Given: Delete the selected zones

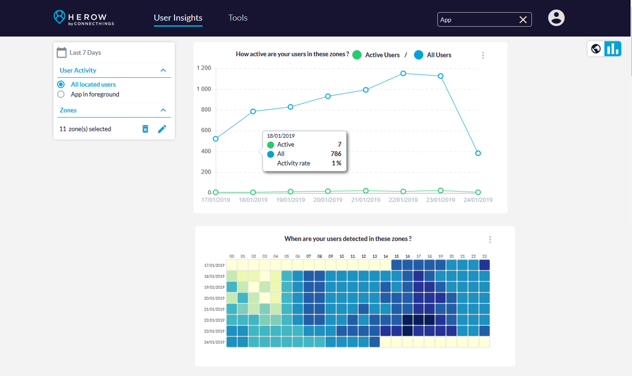Looking at the screenshot, I should [145, 129].
